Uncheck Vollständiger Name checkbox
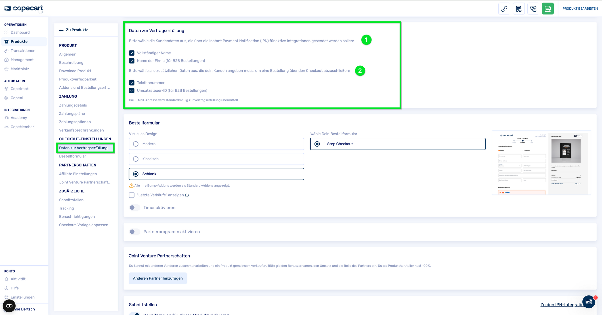This screenshot has height=315, width=602. coord(132,53)
